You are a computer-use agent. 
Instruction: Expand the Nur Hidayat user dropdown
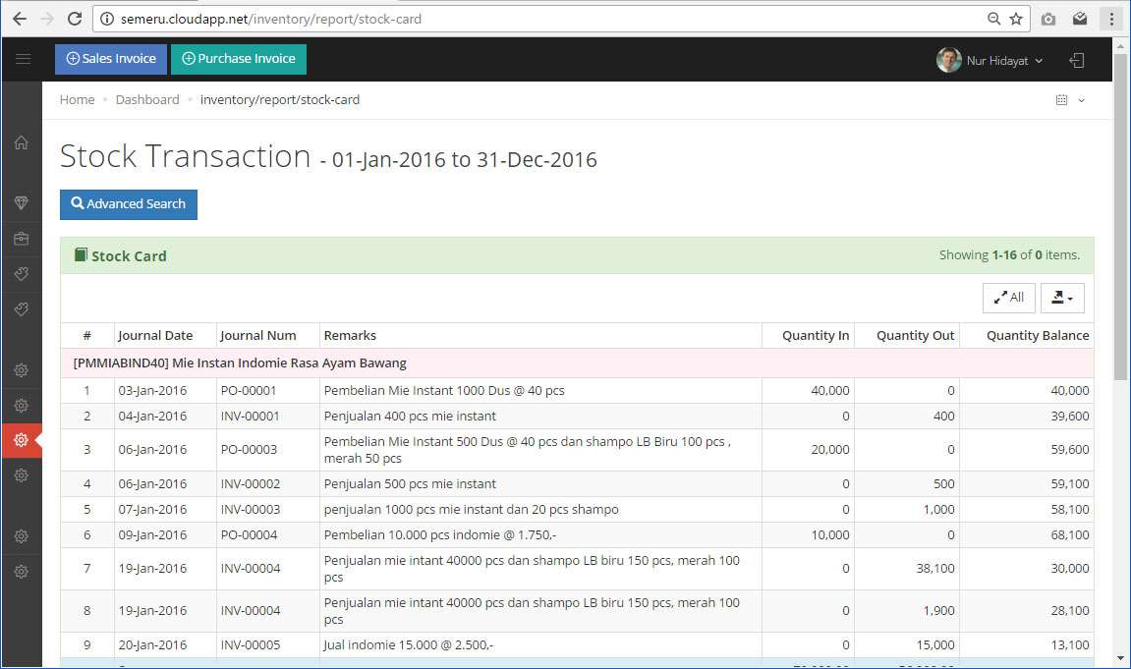tap(990, 60)
